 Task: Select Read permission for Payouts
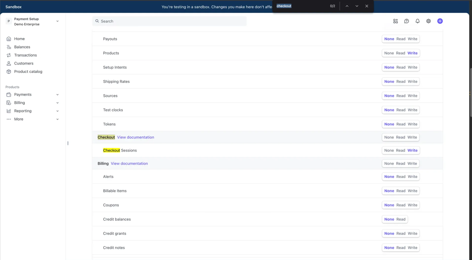pos(401,39)
